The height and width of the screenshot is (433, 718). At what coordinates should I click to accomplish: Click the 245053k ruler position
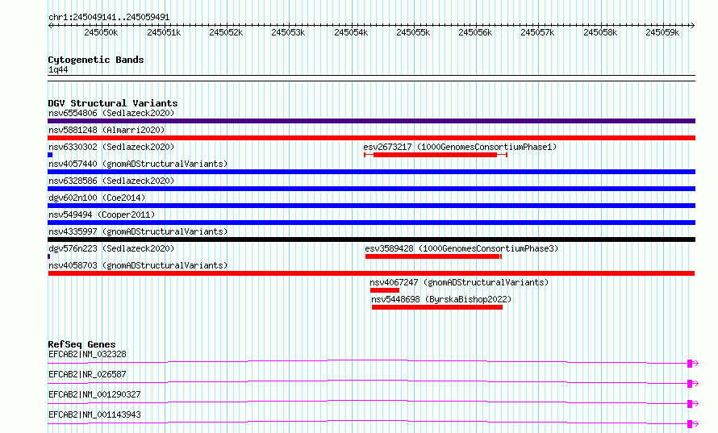click(x=289, y=32)
